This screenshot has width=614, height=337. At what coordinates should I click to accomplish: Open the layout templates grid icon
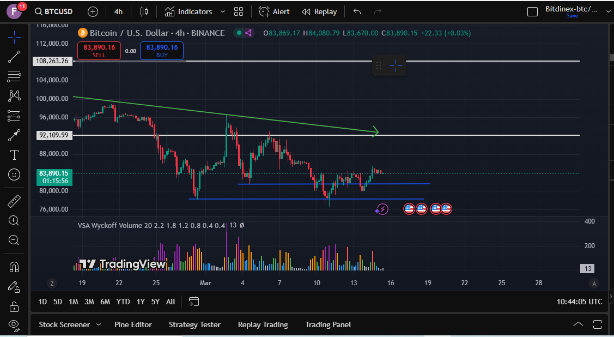(239, 12)
